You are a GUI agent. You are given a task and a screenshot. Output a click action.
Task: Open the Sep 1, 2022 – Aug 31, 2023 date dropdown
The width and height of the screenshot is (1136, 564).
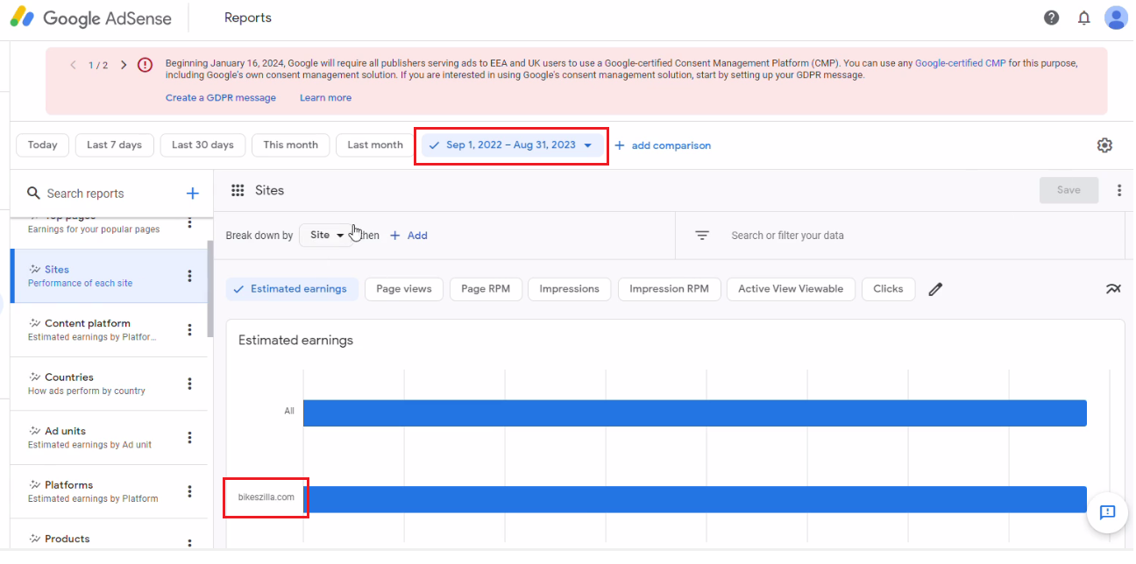coord(511,145)
